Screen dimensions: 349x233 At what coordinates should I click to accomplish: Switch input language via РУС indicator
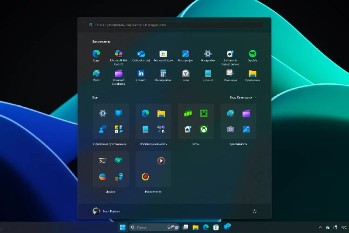point(344,227)
